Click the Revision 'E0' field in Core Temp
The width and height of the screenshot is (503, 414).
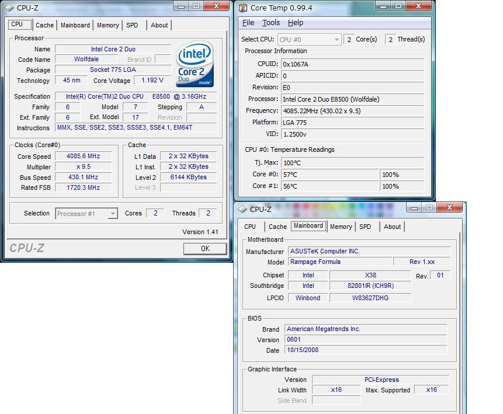tap(352, 88)
